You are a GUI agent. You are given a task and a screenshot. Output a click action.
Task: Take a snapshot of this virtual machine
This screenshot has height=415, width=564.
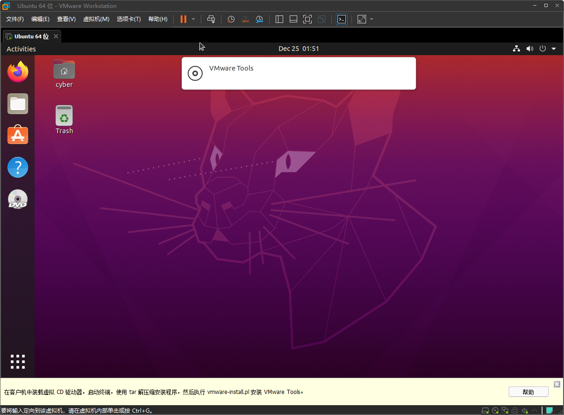231,19
